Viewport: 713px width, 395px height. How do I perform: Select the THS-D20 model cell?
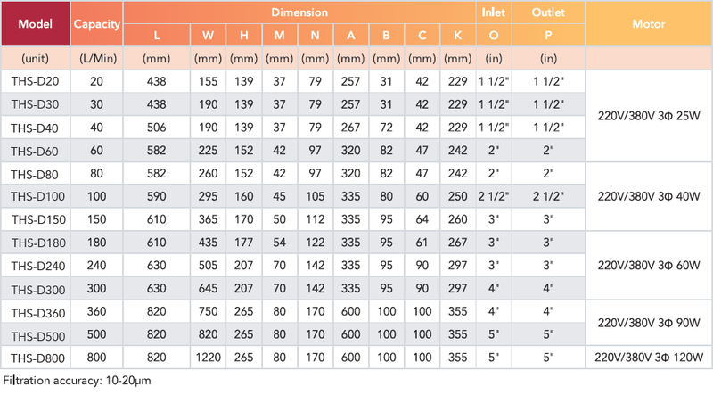tap(36, 81)
